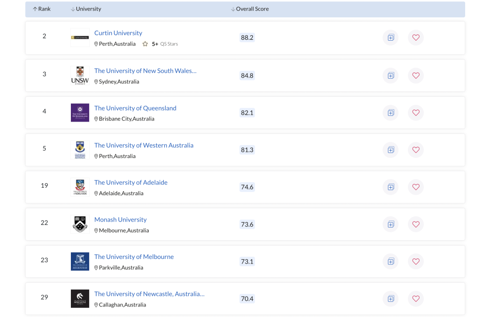The image size is (494, 317).
Task: Click heart icon for Monash University
Action: 416,224
